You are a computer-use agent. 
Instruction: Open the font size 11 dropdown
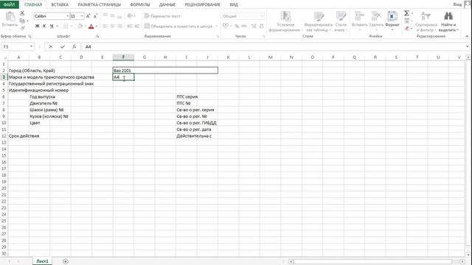click(x=82, y=16)
